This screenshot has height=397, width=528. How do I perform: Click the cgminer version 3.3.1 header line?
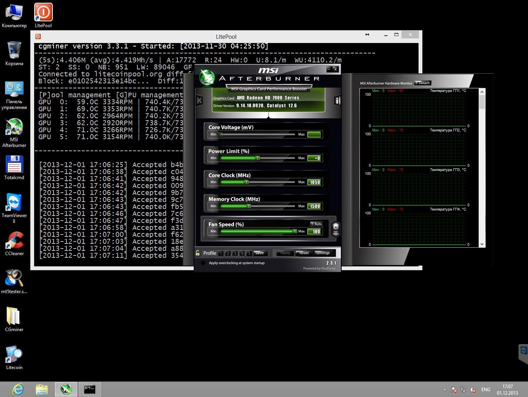click(153, 46)
